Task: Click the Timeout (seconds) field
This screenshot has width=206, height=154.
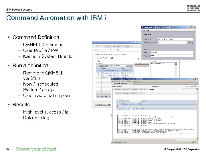Action: point(172,42)
